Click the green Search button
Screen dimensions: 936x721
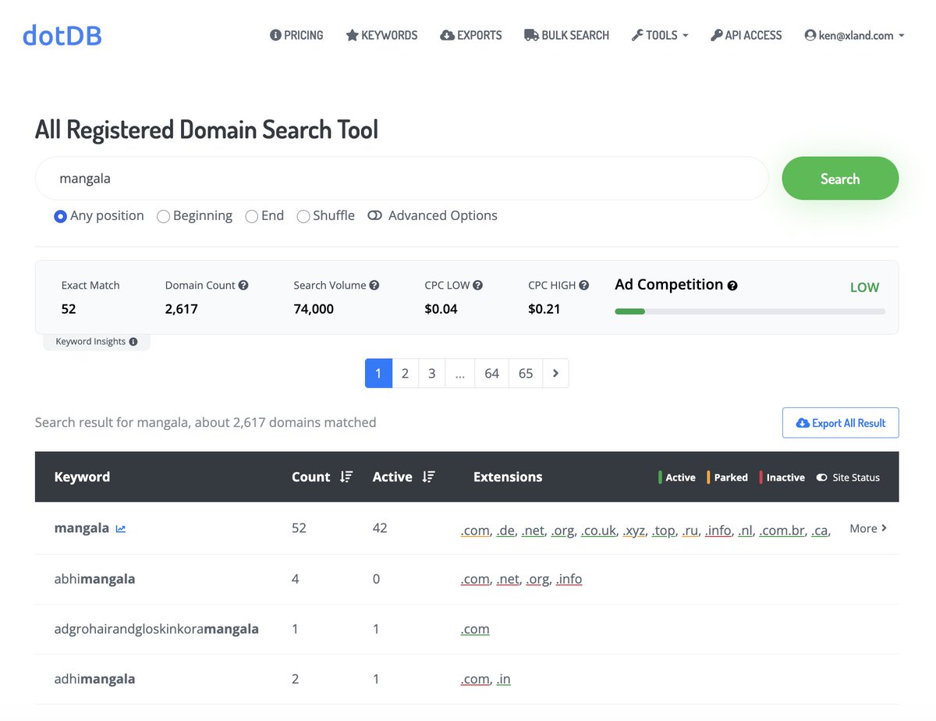[840, 179]
